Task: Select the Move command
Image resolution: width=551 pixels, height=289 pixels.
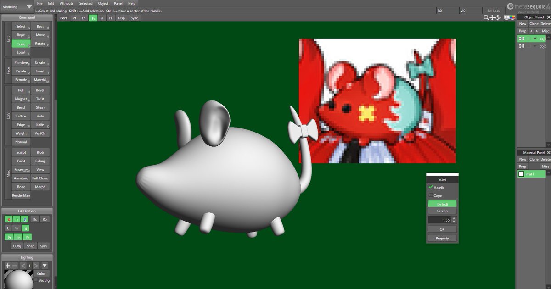Action: coord(40,35)
